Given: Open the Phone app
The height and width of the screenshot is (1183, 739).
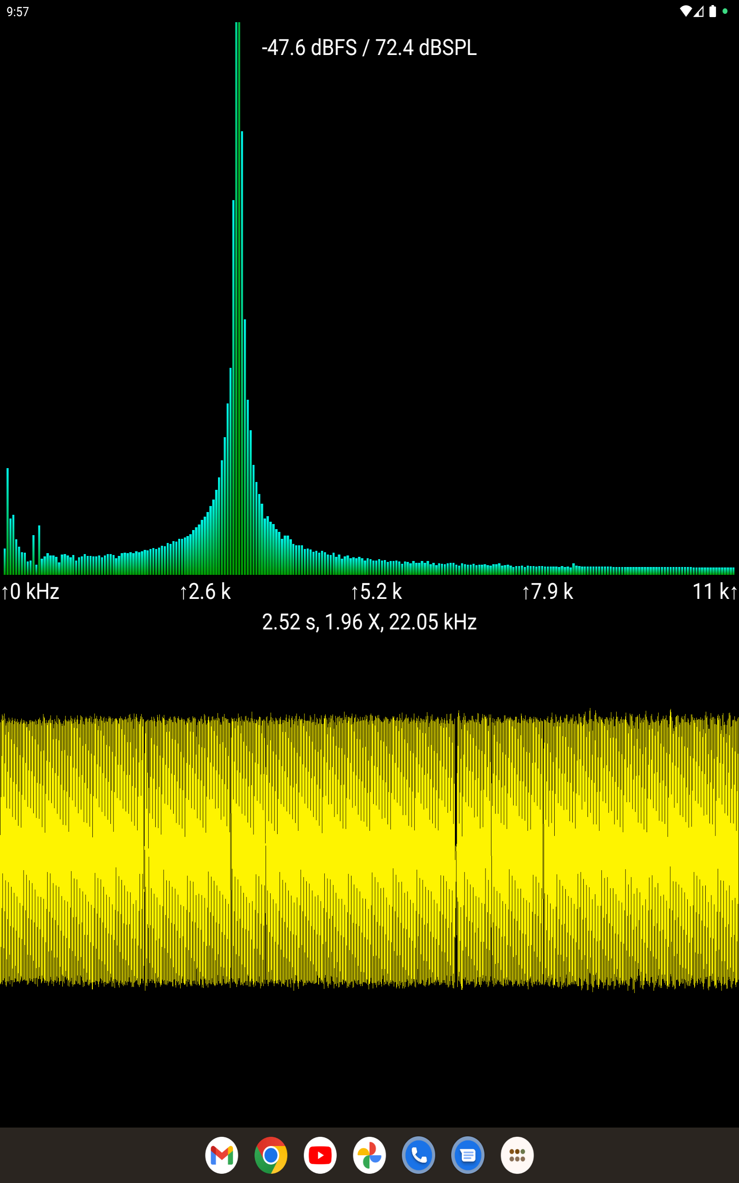Looking at the screenshot, I should 419,1155.
